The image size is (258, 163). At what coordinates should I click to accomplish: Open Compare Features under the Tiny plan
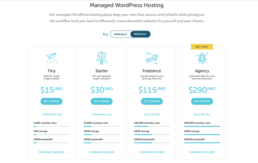tap(51, 152)
